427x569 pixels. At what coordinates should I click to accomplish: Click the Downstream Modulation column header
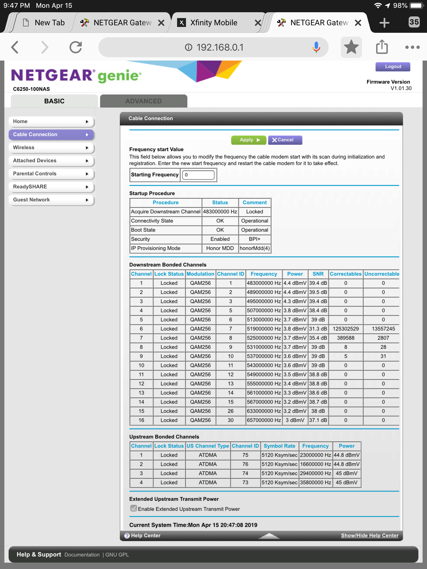tap(200, 274)
